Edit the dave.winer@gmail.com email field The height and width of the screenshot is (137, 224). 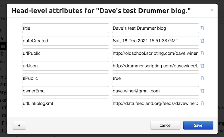[x=155, y=91]
